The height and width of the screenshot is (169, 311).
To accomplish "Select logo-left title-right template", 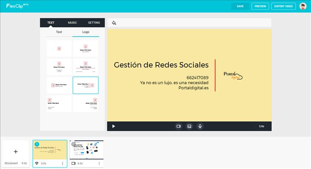I will (59, 85).
